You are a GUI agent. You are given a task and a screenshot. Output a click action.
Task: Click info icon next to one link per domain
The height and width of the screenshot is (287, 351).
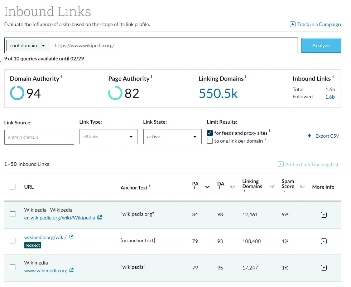(265, 138)
